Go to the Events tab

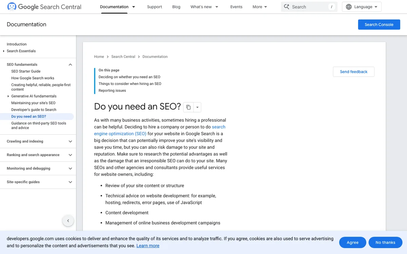(236, 7)
